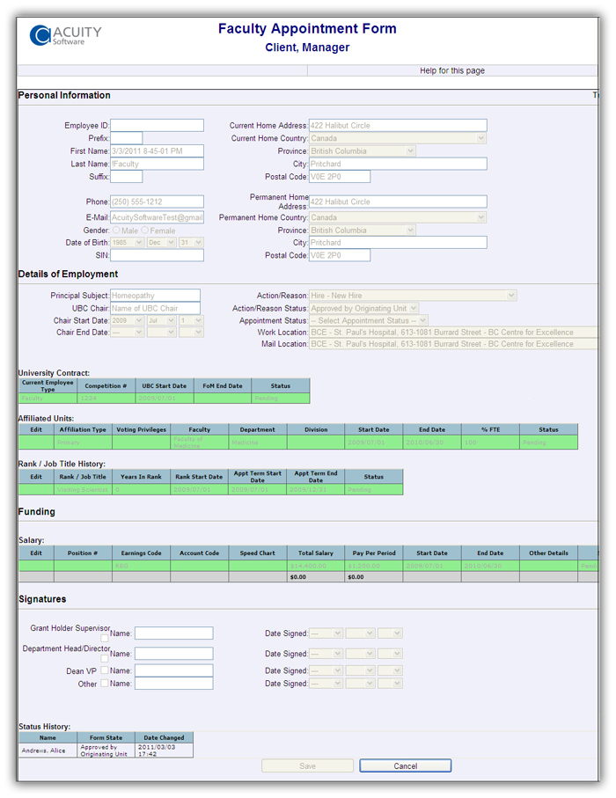Click the Current Home Address field

pyautogui.click(x=398, y=125)
